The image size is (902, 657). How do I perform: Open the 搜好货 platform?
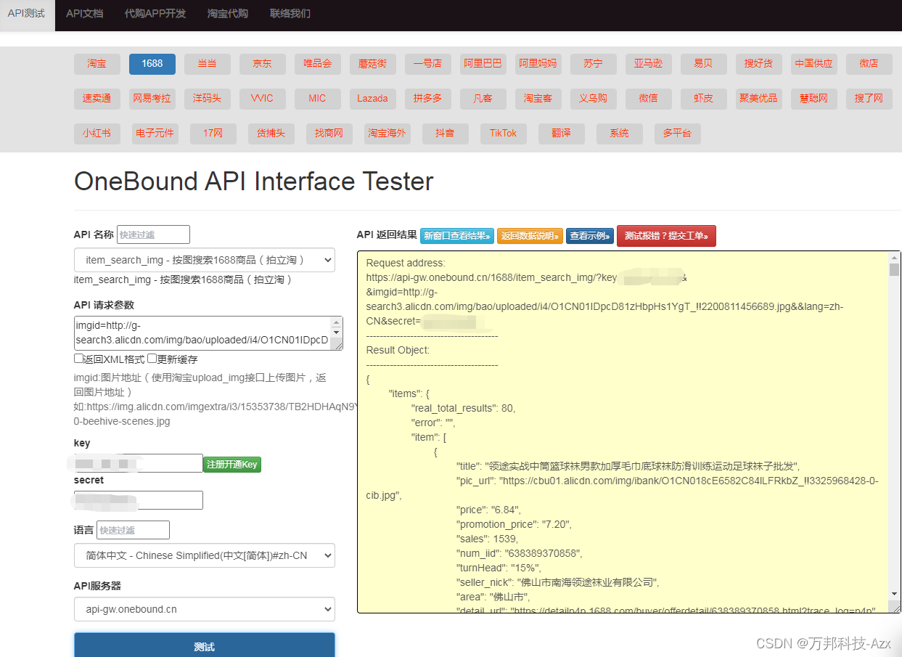pyautogui.click(x=759, y=64)
